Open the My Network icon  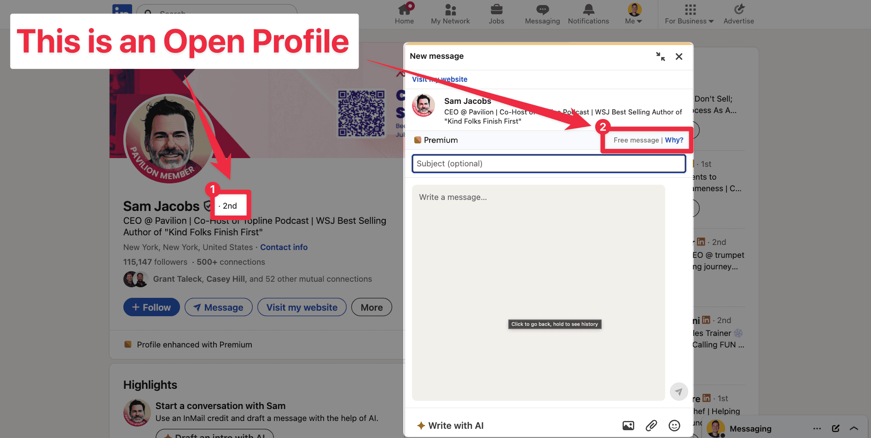click(x=450, y=9)
